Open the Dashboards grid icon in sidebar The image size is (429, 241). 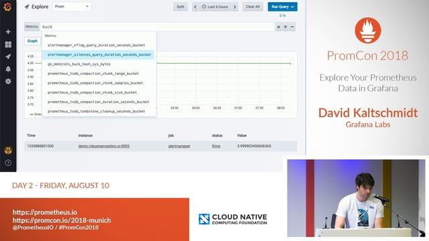[x=8, y=44]
